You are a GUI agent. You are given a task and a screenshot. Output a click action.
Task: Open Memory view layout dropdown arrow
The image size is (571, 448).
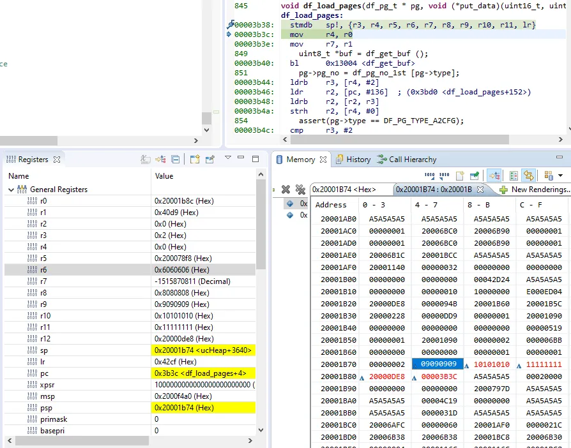click(x=561, y=175)
